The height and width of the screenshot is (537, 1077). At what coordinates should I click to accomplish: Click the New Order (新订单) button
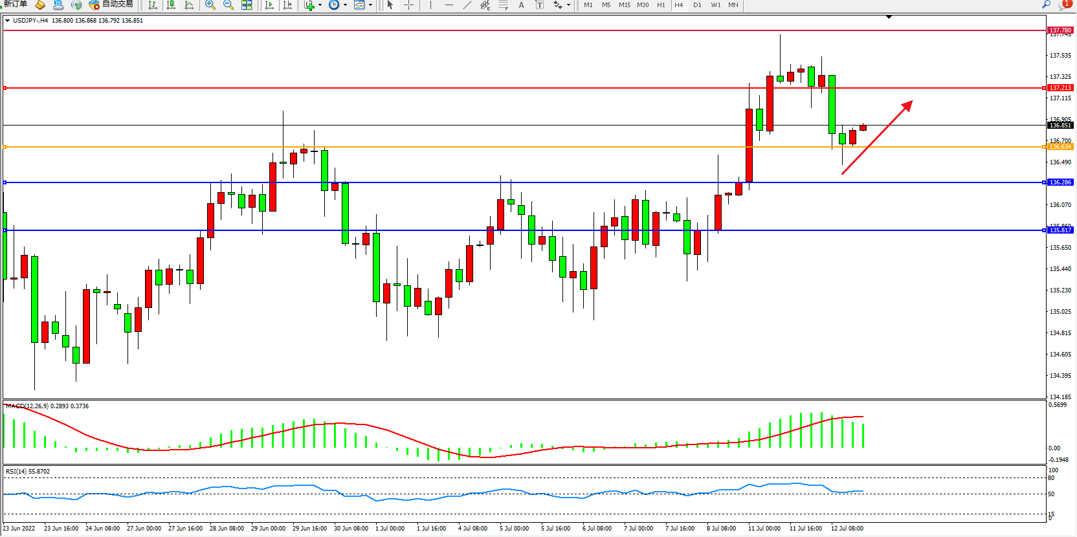pos(16,5)
